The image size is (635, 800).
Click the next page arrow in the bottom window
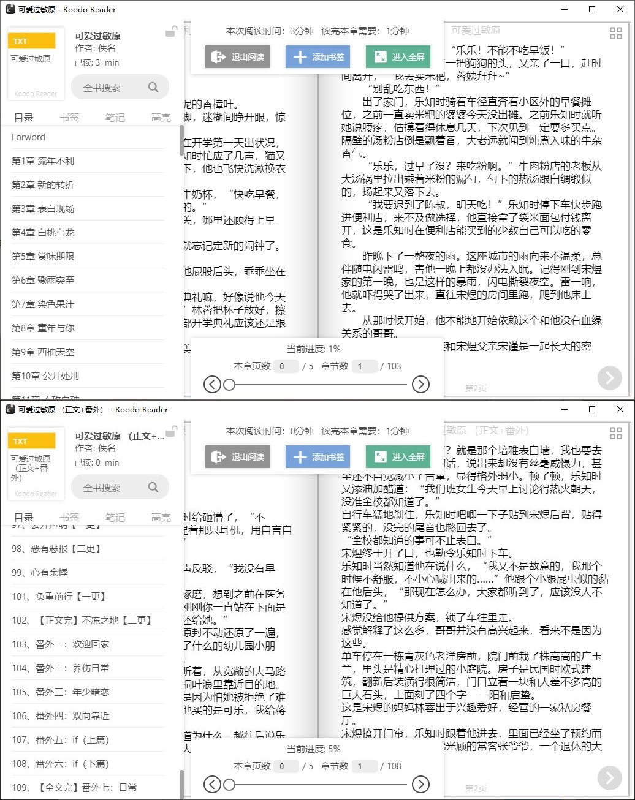(609, 777)
